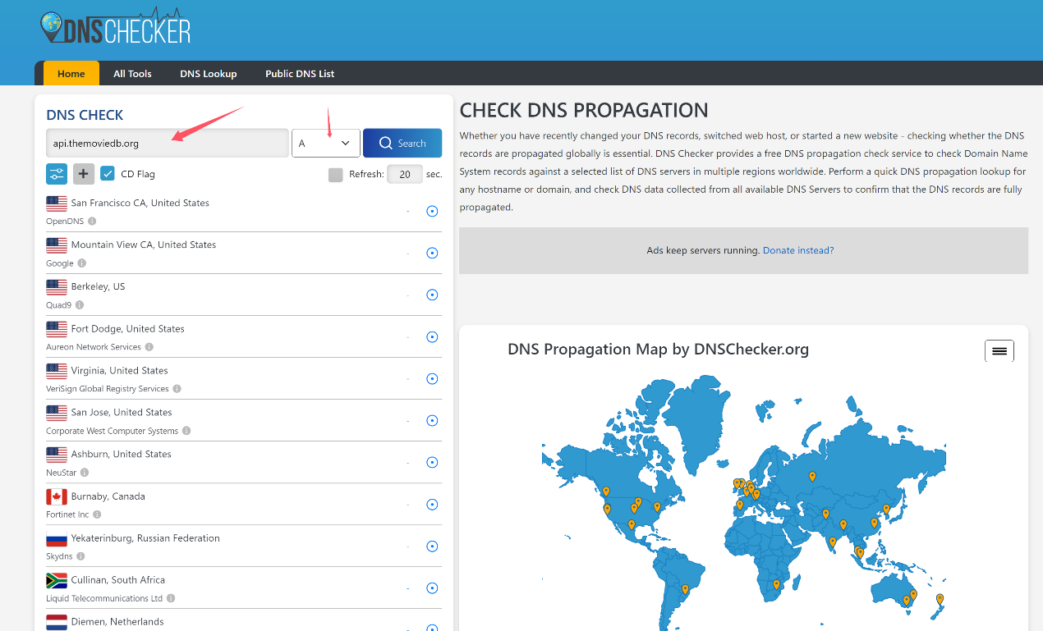This screenshot has height=631, width=1043.
Task: Click info icon next to Fortinet Inc
Action: [x=97, y=514]
